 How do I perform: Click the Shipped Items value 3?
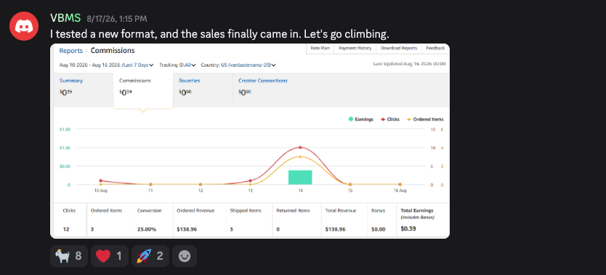pos(232,229)
